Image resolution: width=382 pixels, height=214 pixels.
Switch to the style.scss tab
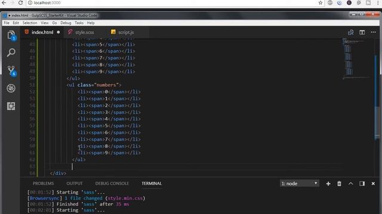point(84,32)
